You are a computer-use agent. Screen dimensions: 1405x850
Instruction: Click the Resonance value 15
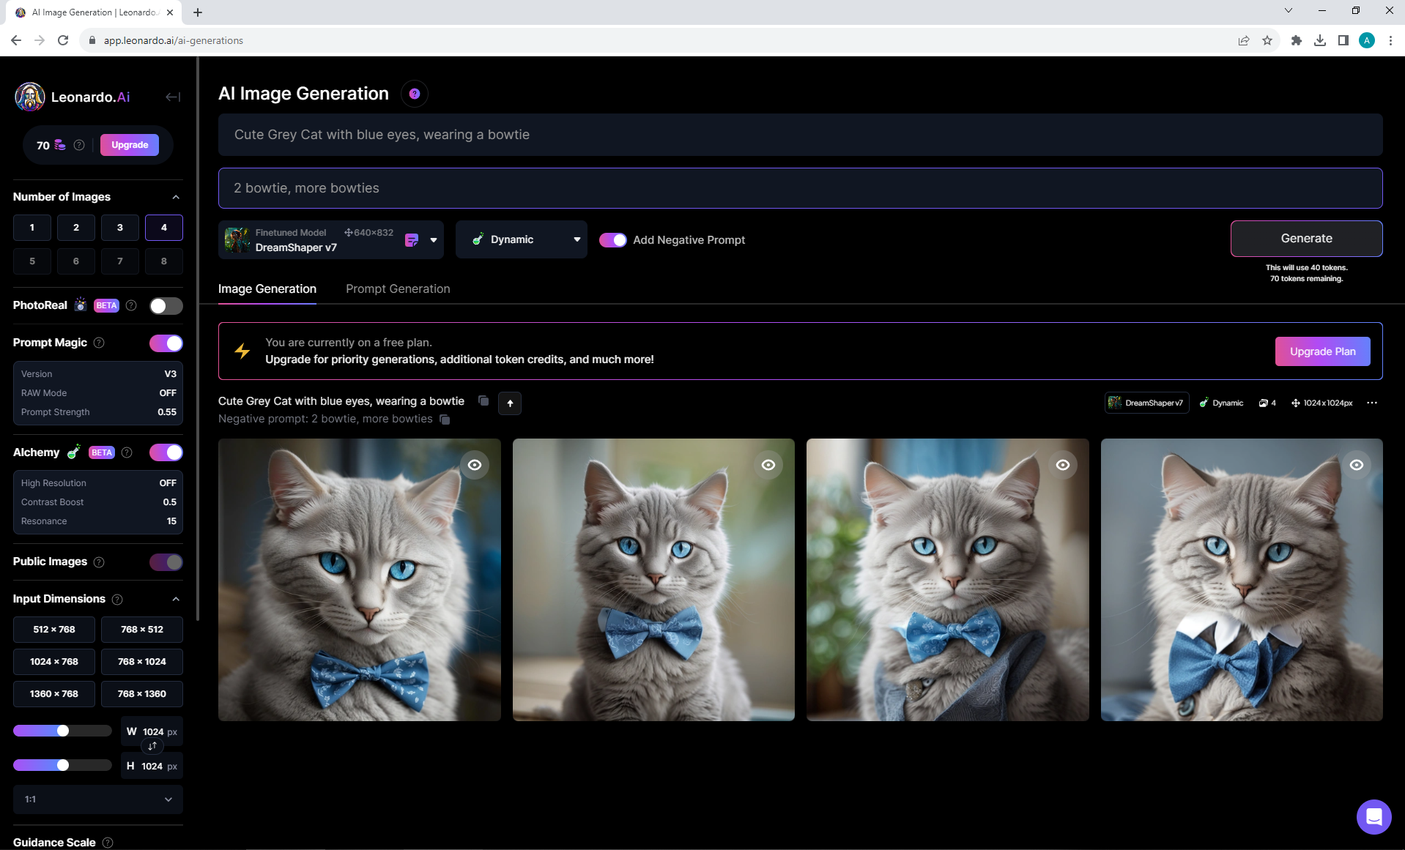[171, 521]
